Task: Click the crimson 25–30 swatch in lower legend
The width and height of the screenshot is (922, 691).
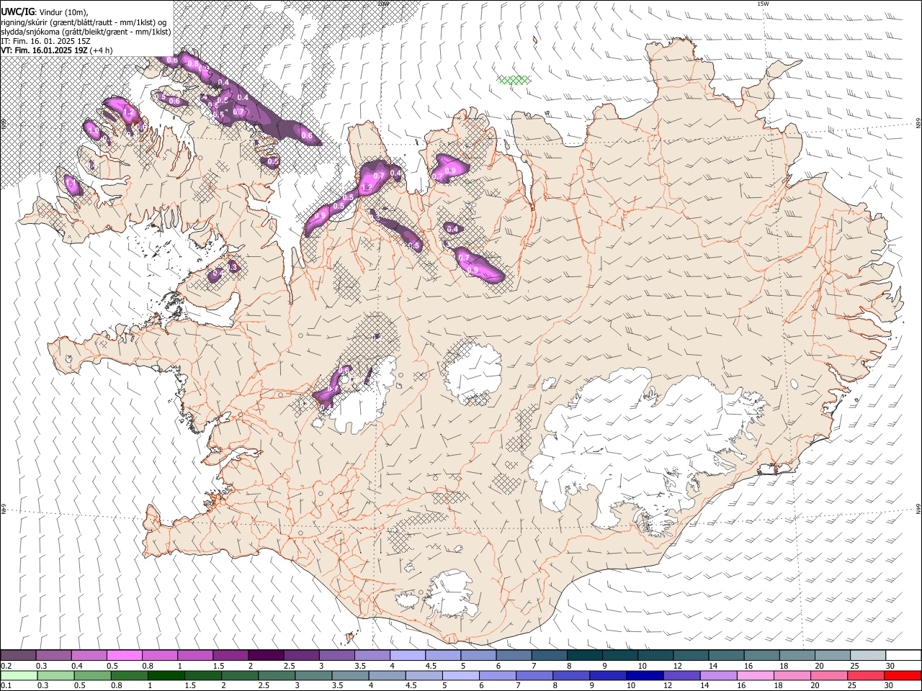Action: 865,675
